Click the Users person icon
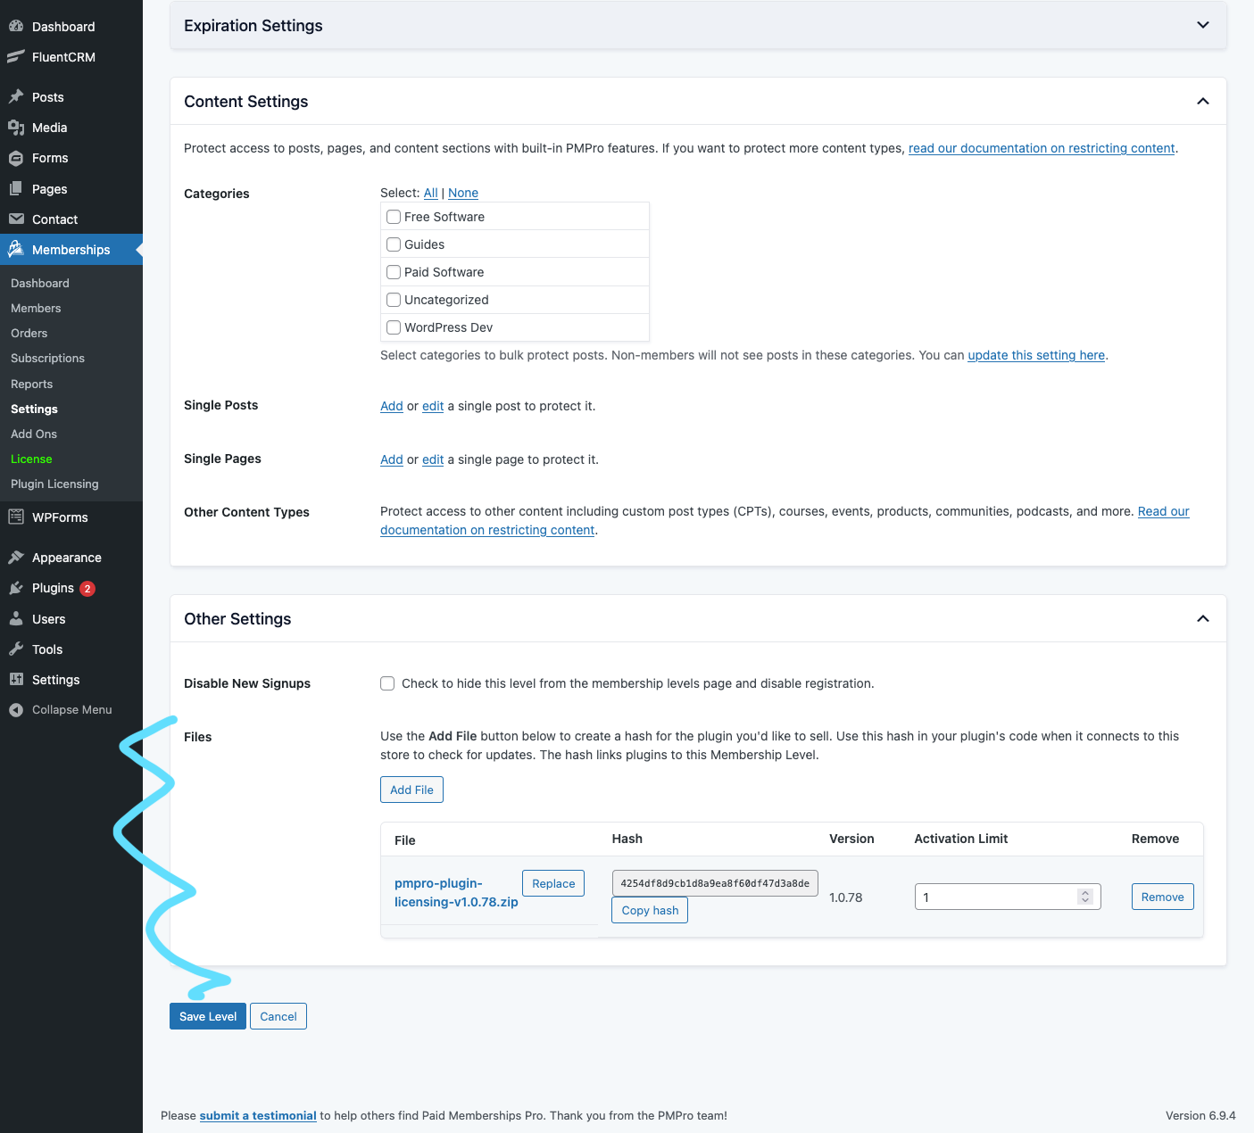This screenshot has width=1254, height=1133. tap(16, 618)
